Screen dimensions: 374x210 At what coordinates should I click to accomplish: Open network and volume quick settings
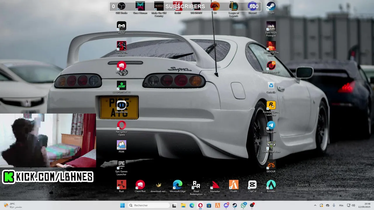coord(351,205)
